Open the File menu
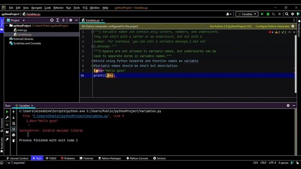 point(11,8)
